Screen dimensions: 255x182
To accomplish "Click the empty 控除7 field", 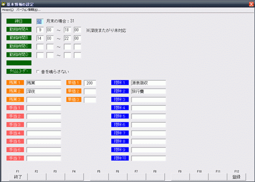I will pos(148,133).
